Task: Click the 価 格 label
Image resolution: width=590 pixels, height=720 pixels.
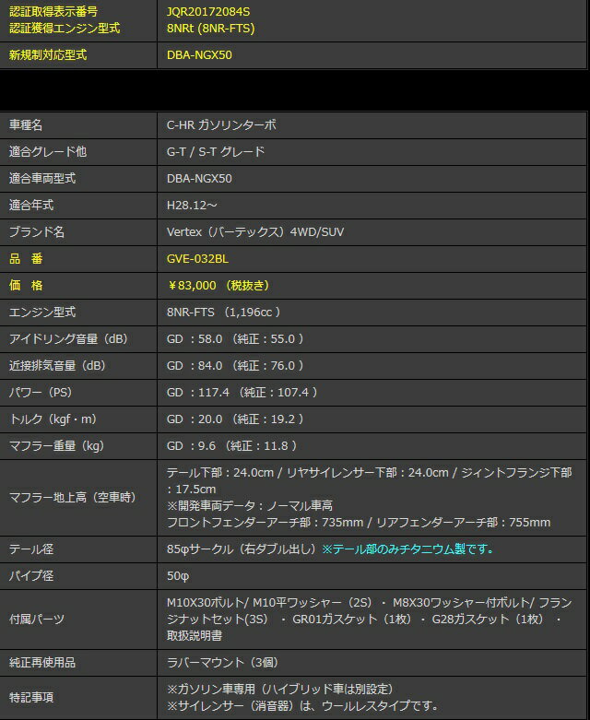Action: click(26, 285)
